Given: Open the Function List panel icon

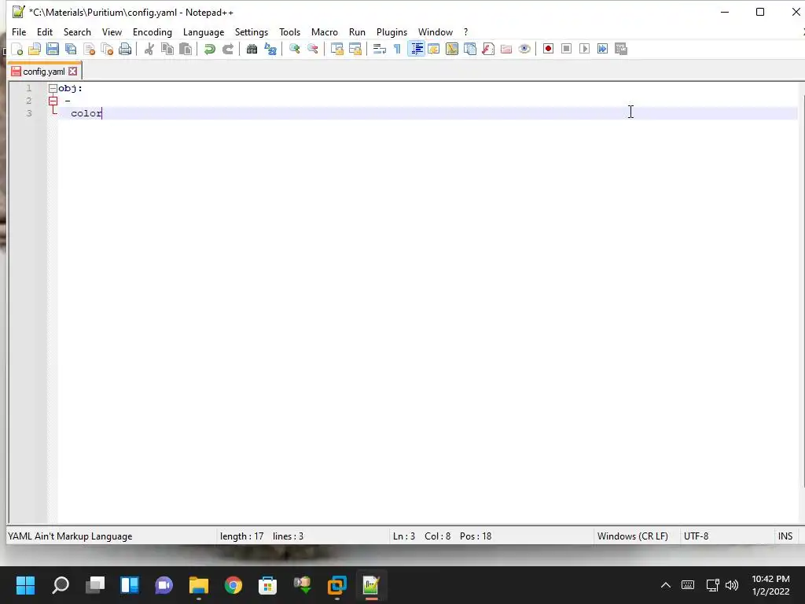Looking at the screenshot, I should (488, 50).
